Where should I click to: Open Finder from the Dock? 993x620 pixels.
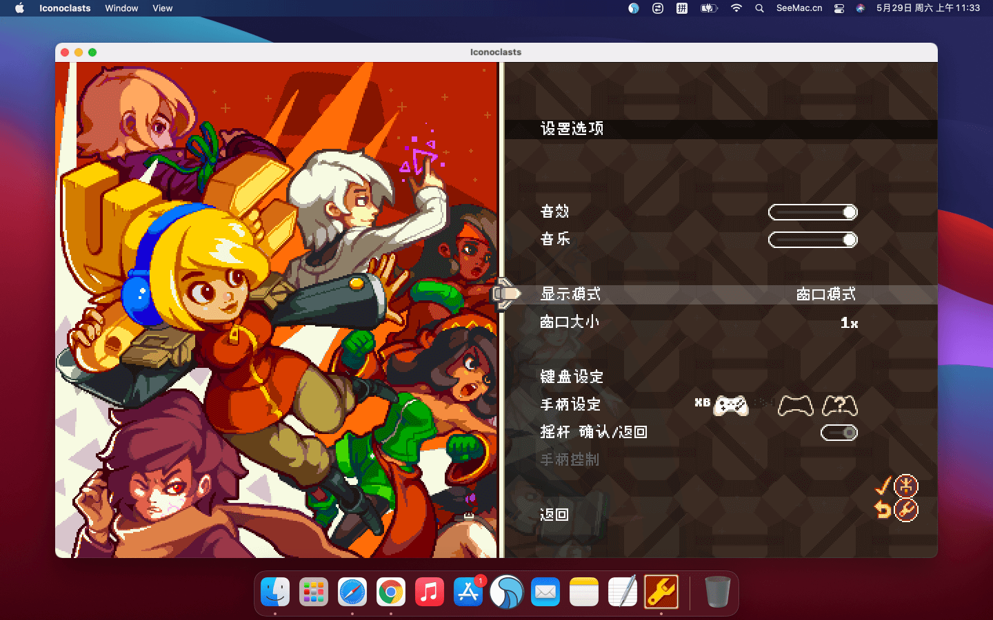[275, 592]
